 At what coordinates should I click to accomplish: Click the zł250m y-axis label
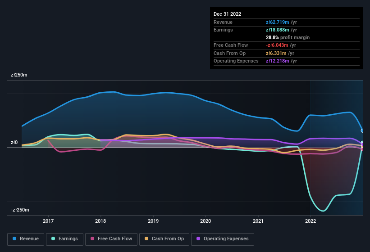pyautogui.click(x=19, y=75)
